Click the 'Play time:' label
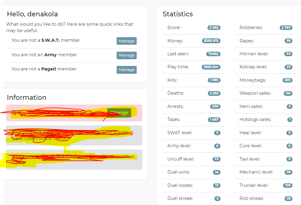Image resolution: width=301 pixels, height=205 pixels. pyautogui.click(x=178, y=67)
